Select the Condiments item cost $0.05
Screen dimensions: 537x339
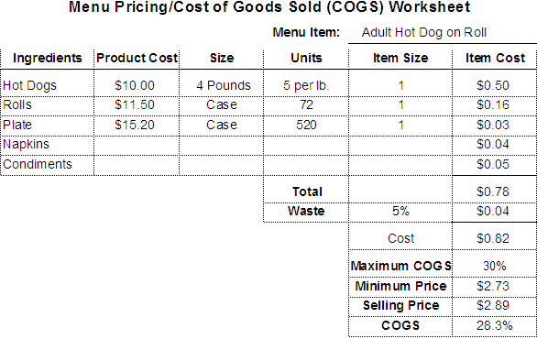pyautogui.click(x=494, y=165)
